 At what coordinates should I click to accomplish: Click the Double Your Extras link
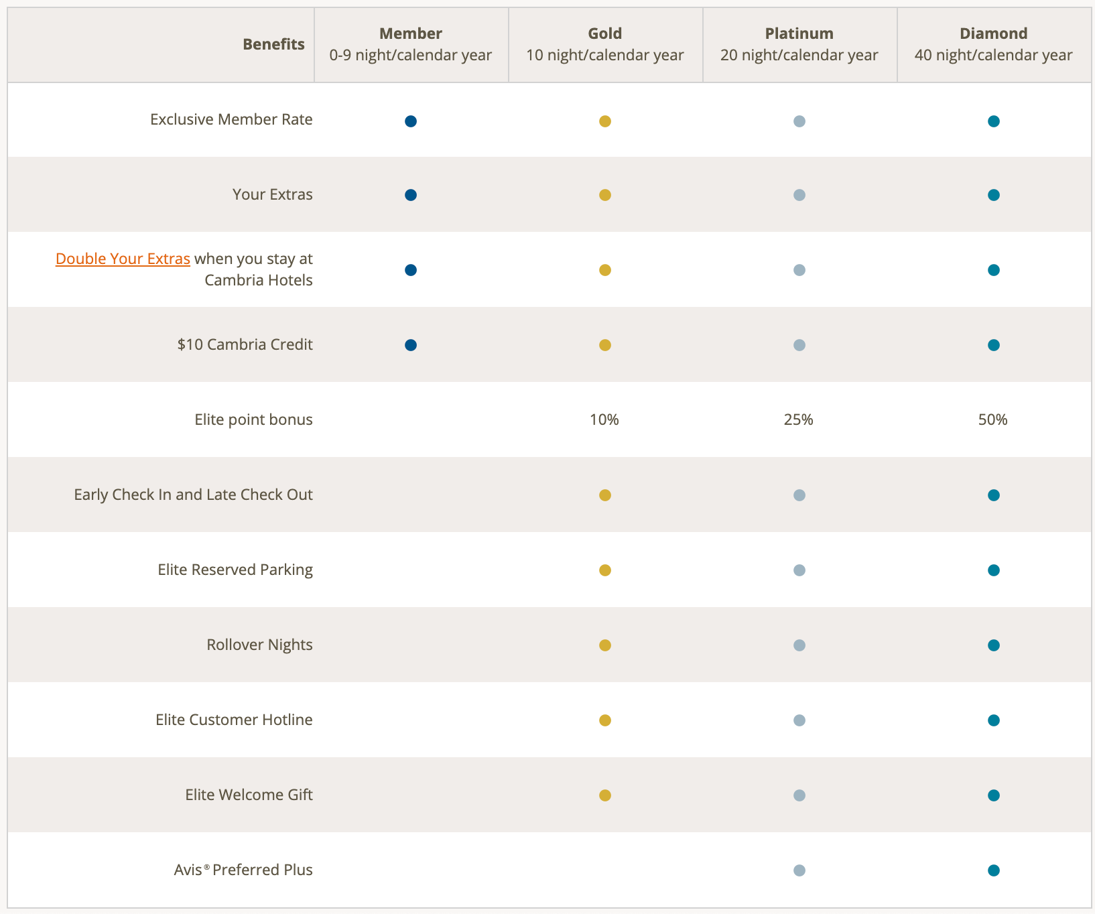(x=123, y=259)
